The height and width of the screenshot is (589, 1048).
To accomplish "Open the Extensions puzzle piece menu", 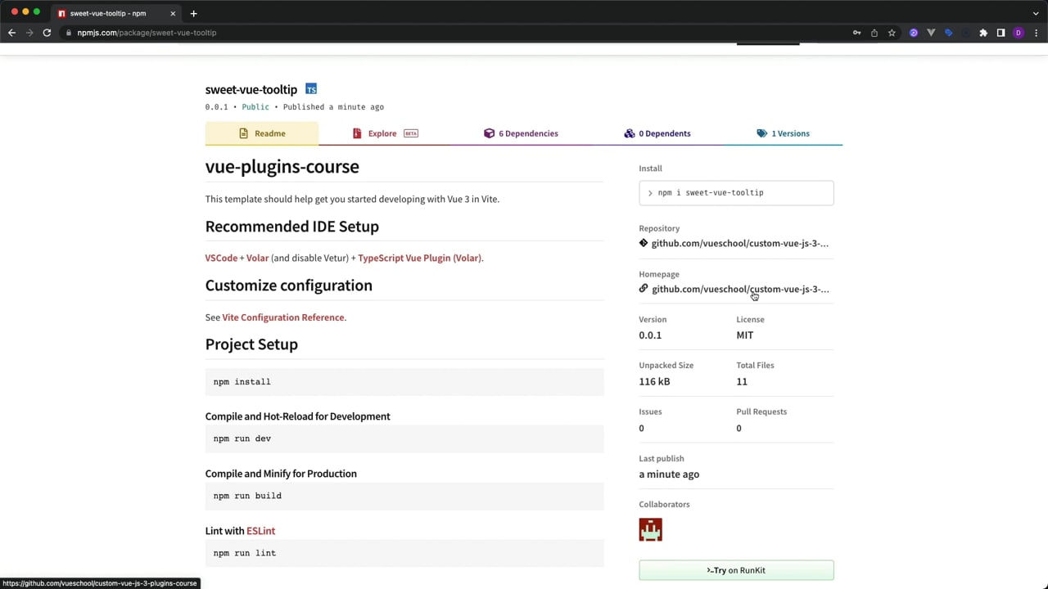I will [983, 33].
